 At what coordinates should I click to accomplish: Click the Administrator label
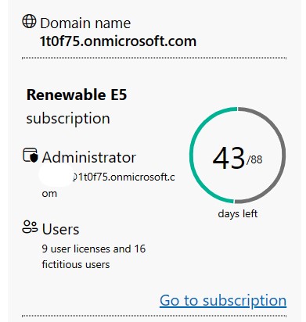click(89, 157)
